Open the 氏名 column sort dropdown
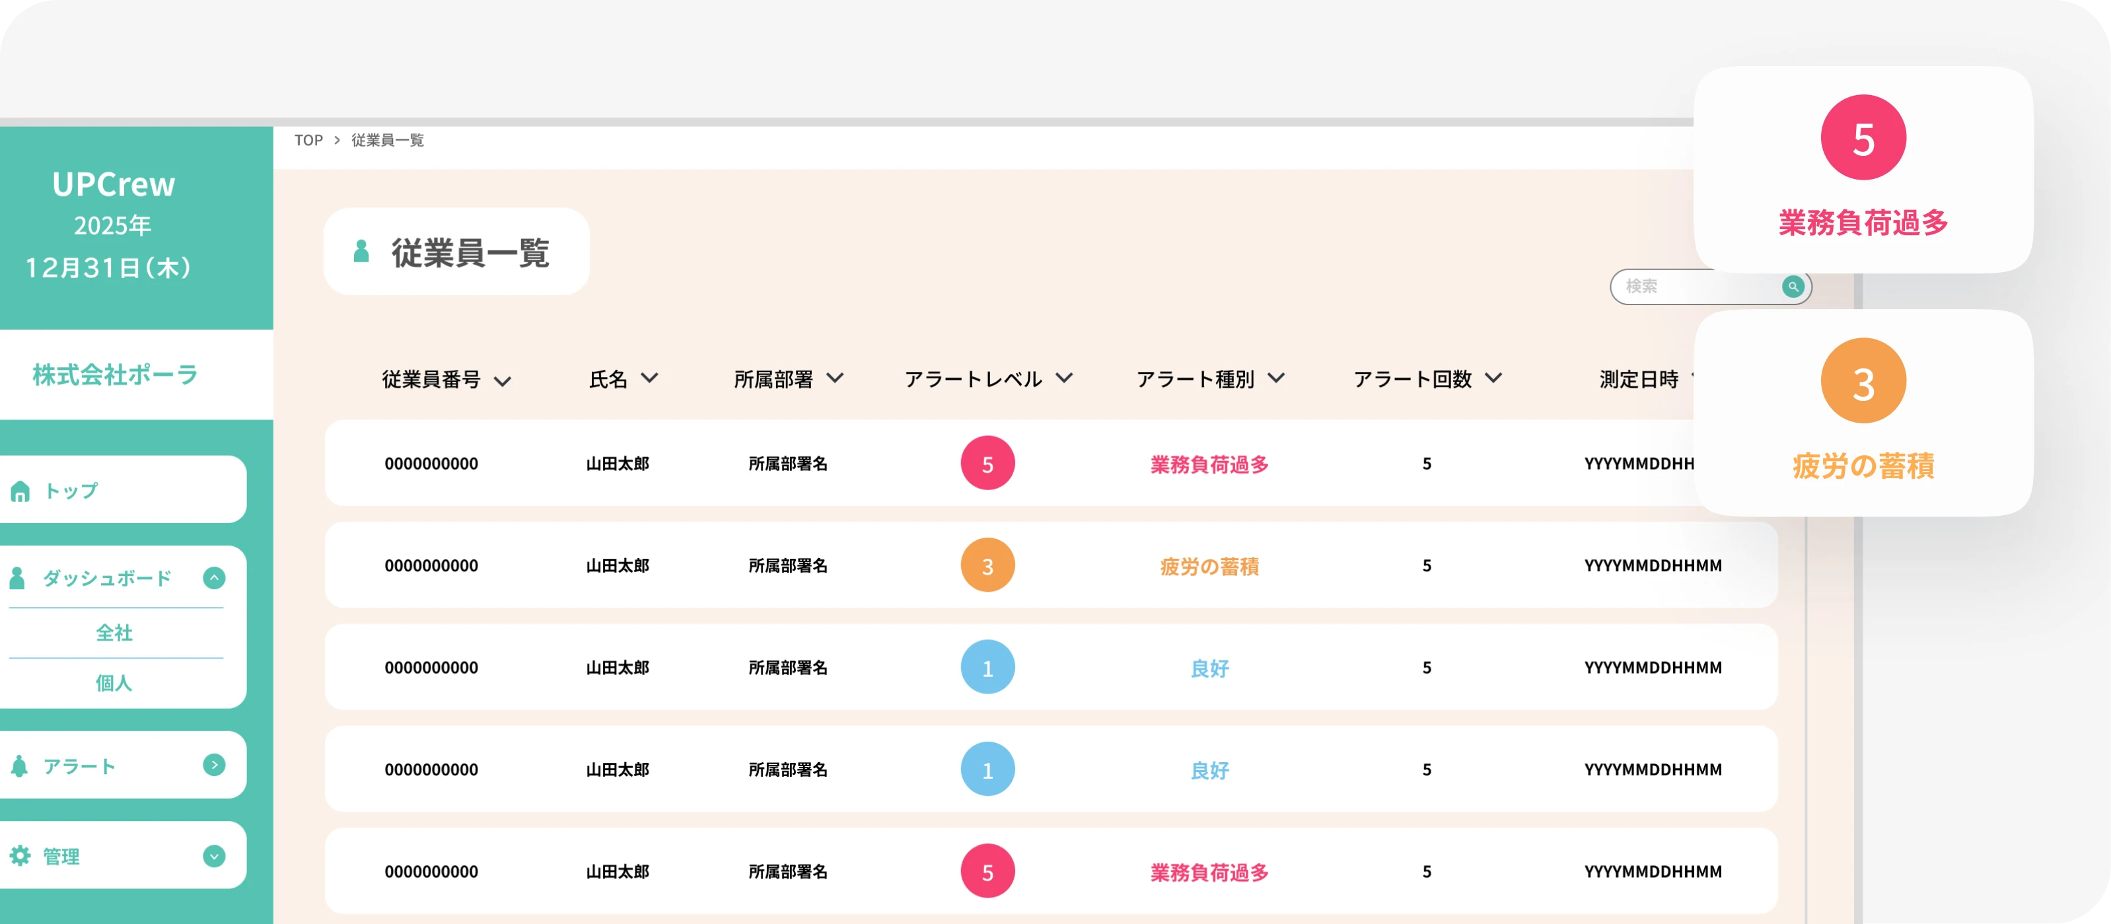The image size is (2111, 924). [x=650, y=378]
